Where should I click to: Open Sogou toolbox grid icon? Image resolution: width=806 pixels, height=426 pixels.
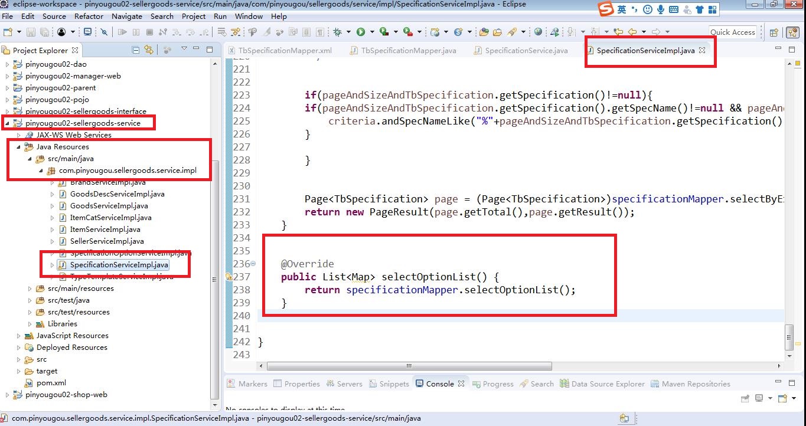[712, 9]
